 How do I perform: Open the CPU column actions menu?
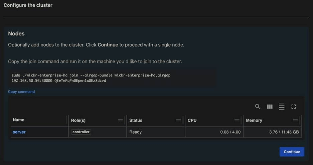pos(237,120)
